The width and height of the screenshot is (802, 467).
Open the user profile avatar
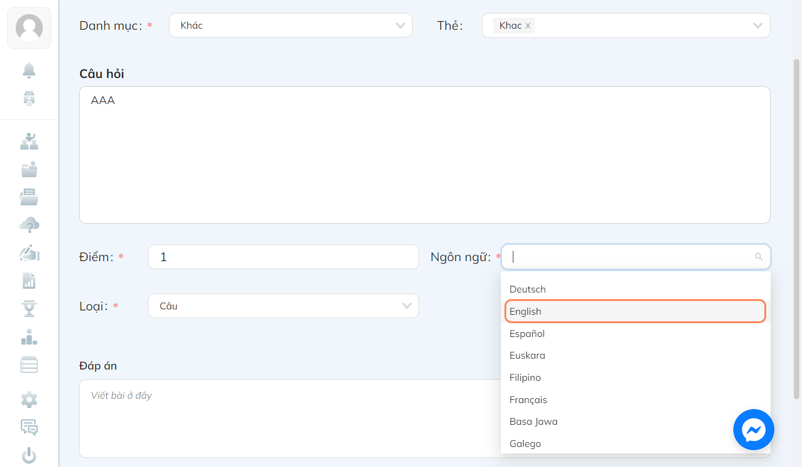coord(29,28)
